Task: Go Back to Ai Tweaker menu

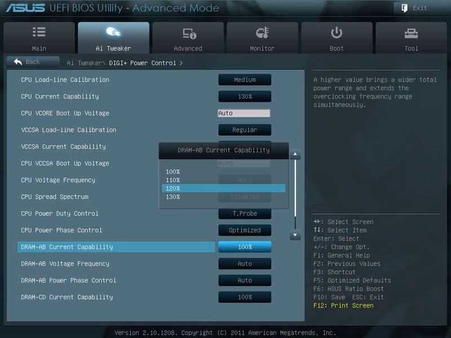Action: 33,62
